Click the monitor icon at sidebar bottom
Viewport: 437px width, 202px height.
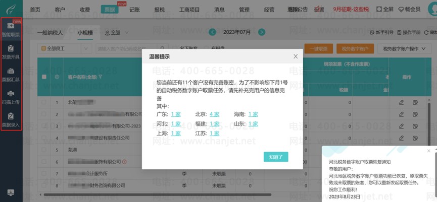(x=11, y=192)
